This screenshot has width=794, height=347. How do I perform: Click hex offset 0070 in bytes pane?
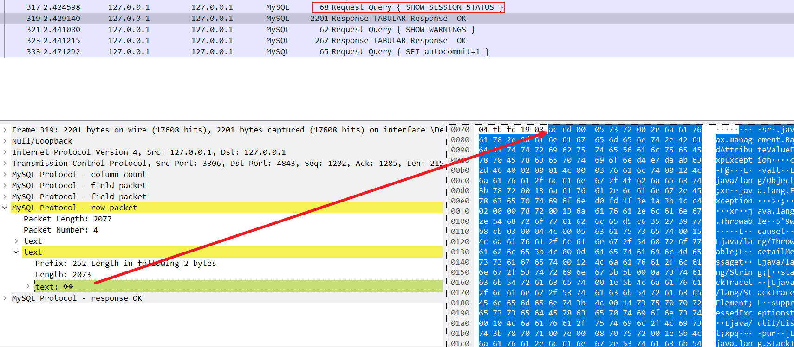pos(460,130)
